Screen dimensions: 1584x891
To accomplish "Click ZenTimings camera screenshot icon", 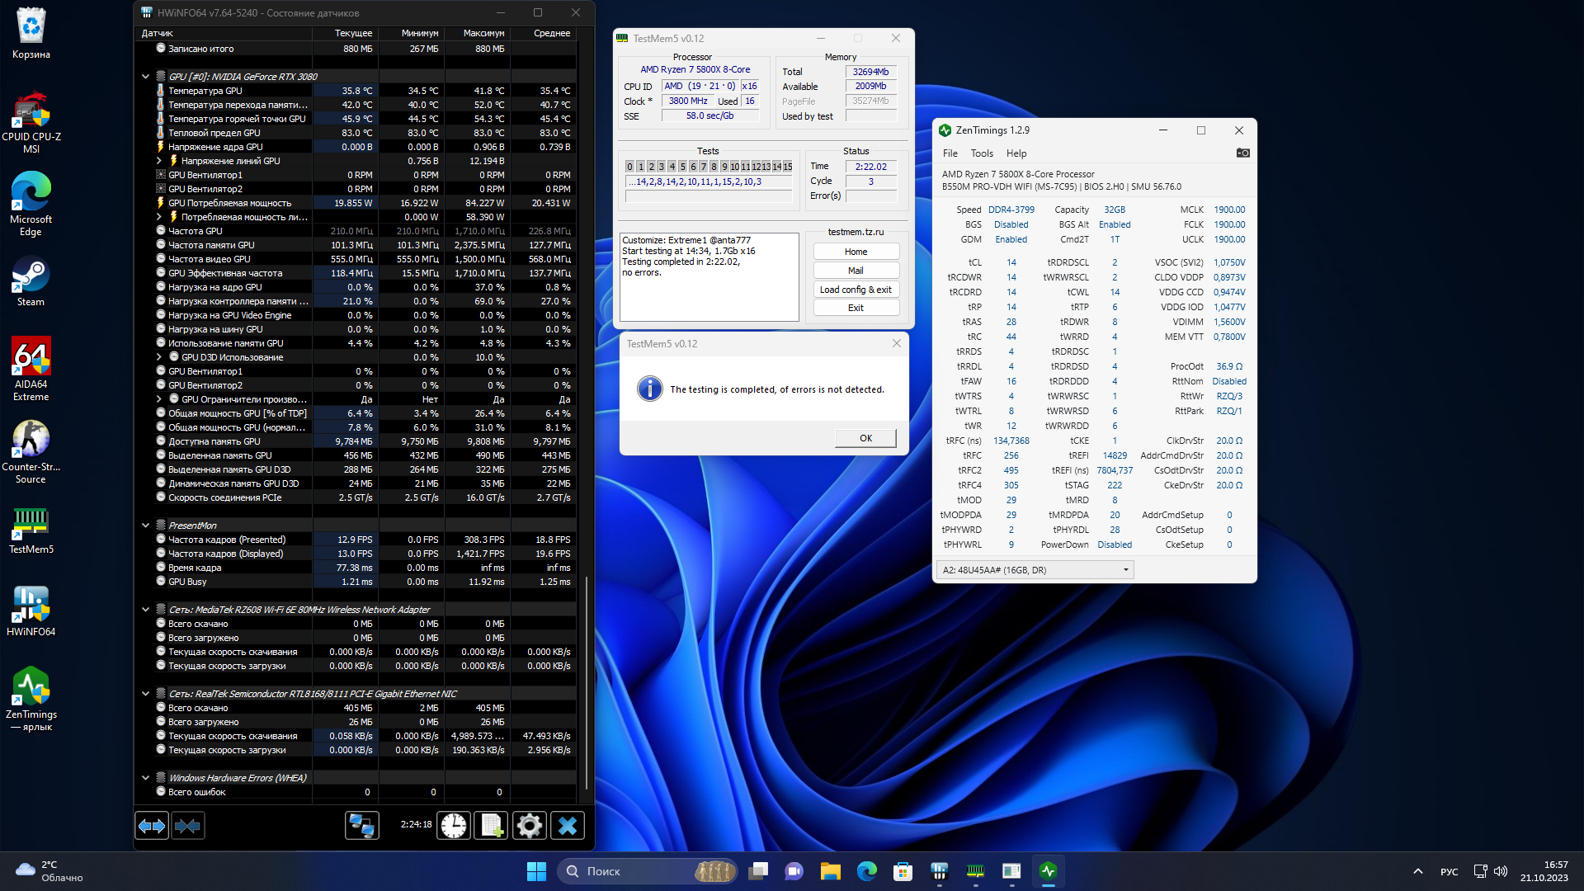I will tap(1242, 153).
